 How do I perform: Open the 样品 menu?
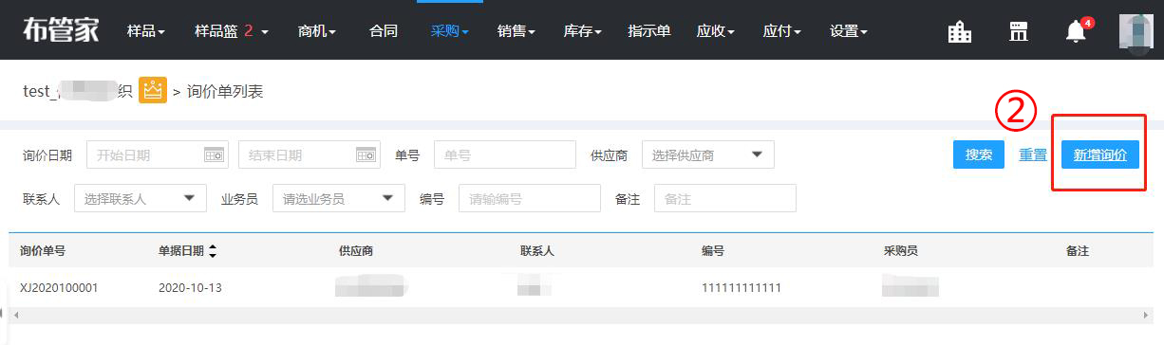pyautogui.click(x=146, y=31)
